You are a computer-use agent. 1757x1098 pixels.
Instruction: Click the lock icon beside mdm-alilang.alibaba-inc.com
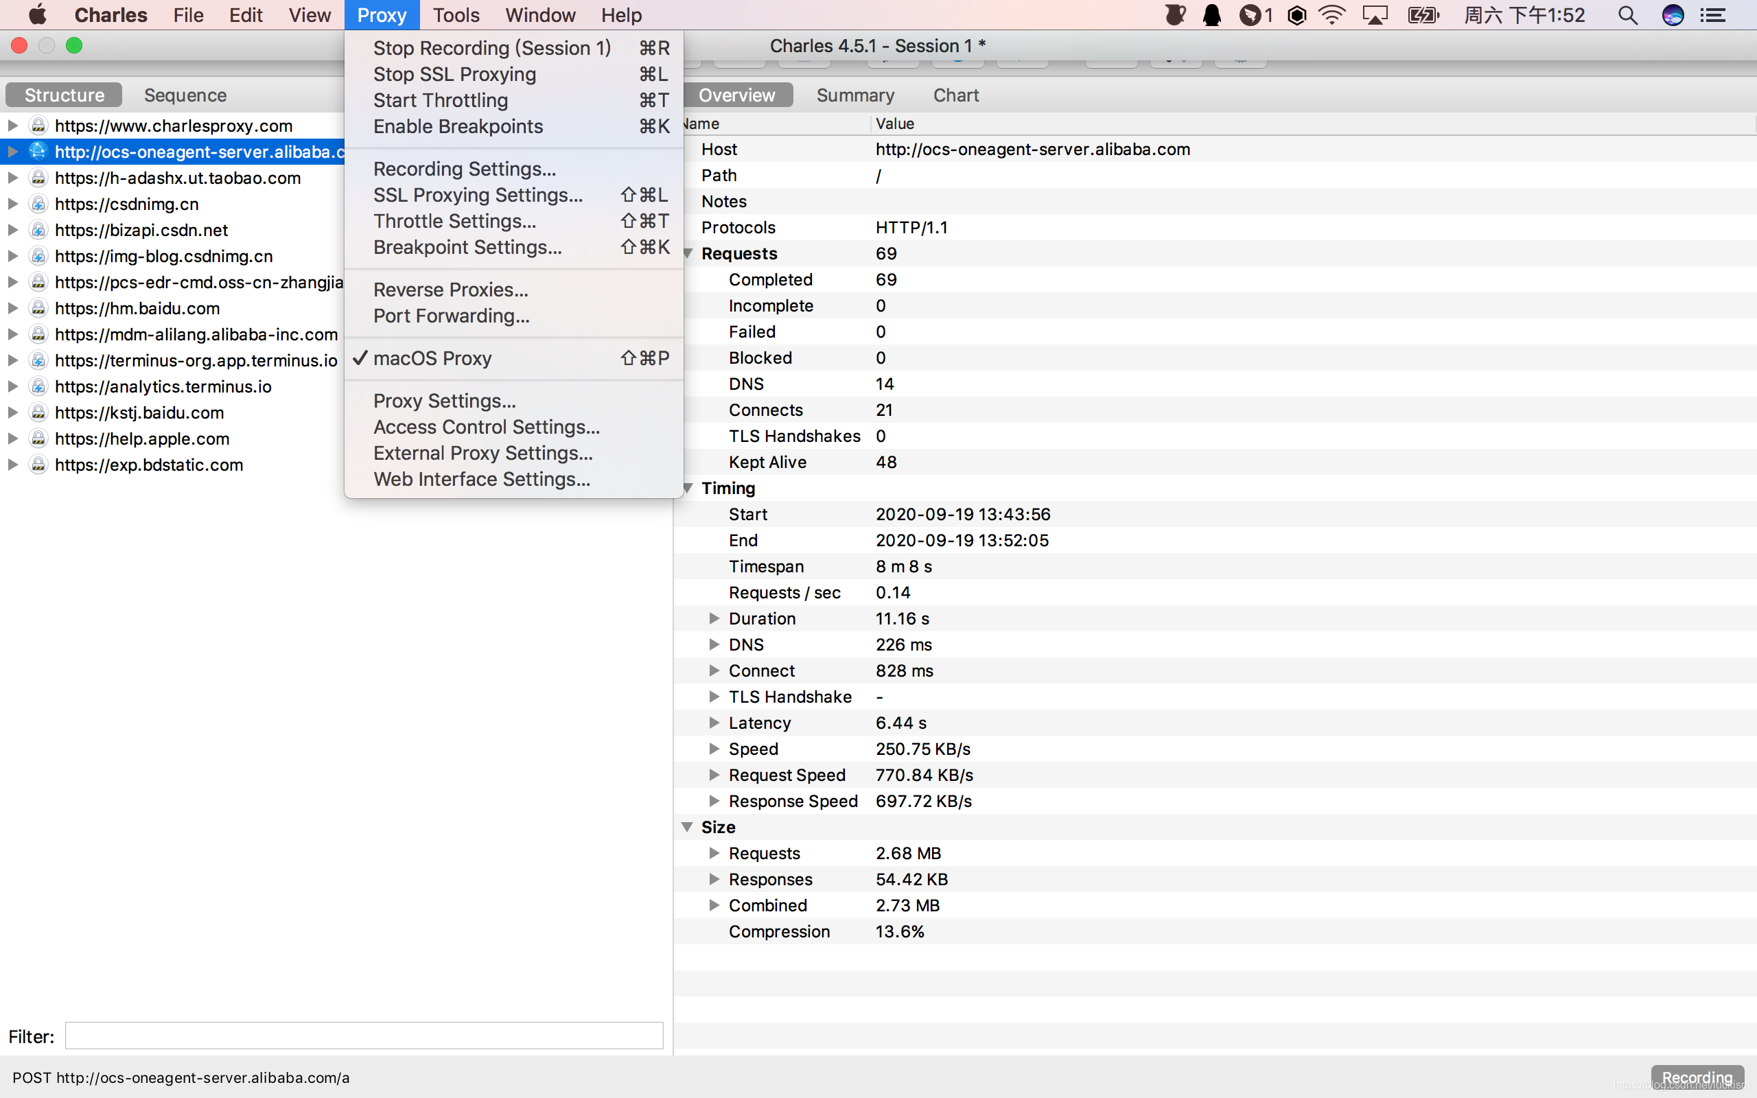point(38,334)
